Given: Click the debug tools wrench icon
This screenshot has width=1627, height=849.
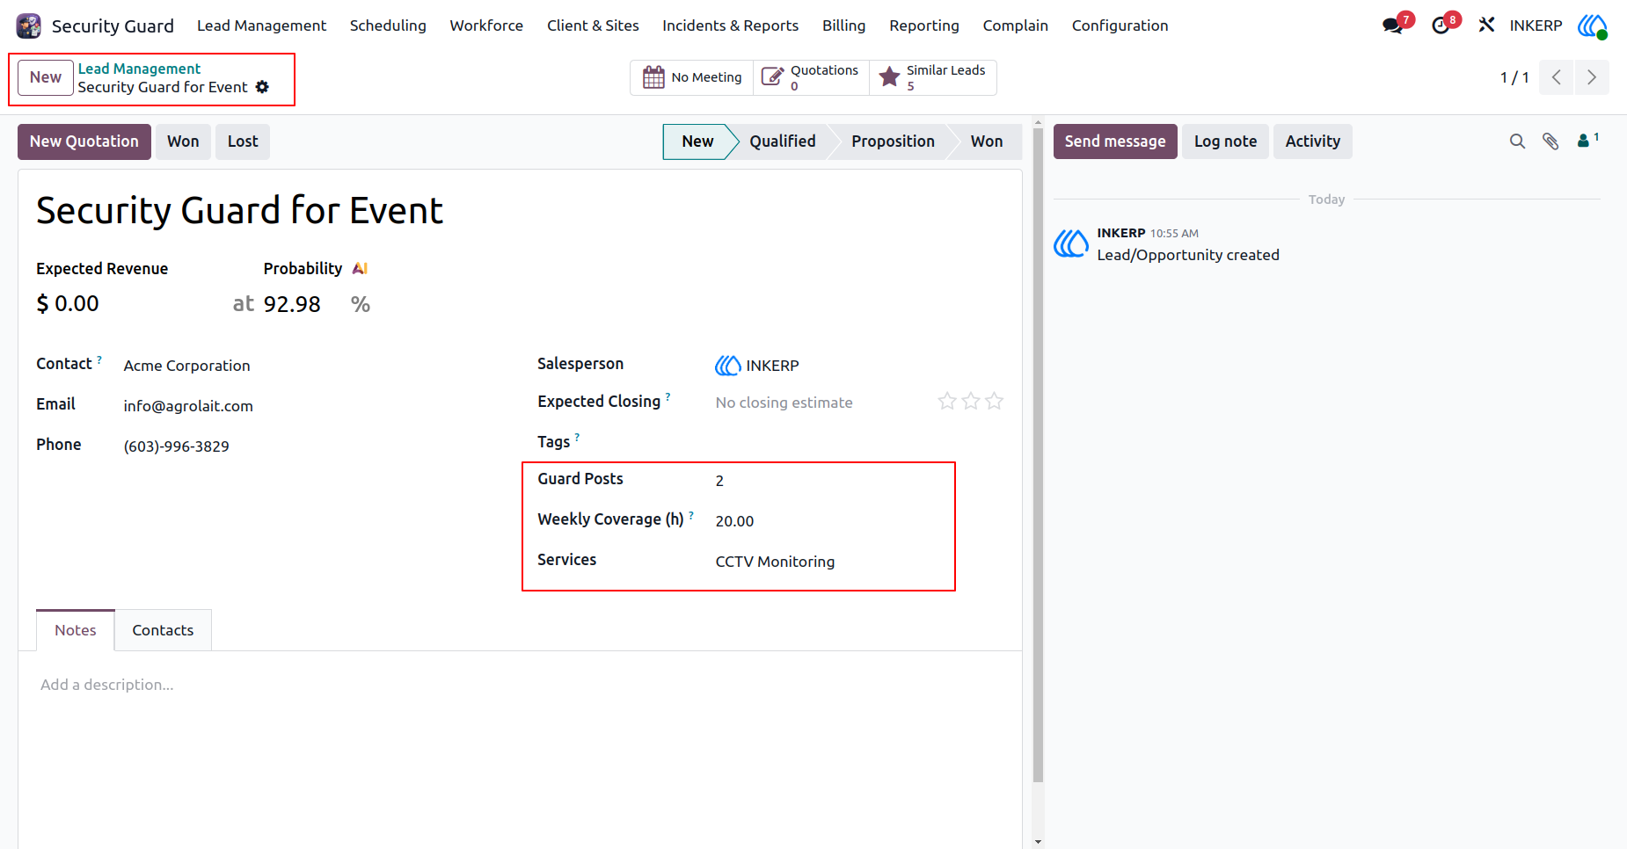Looking at the screenshot, I should [1486, 25].
